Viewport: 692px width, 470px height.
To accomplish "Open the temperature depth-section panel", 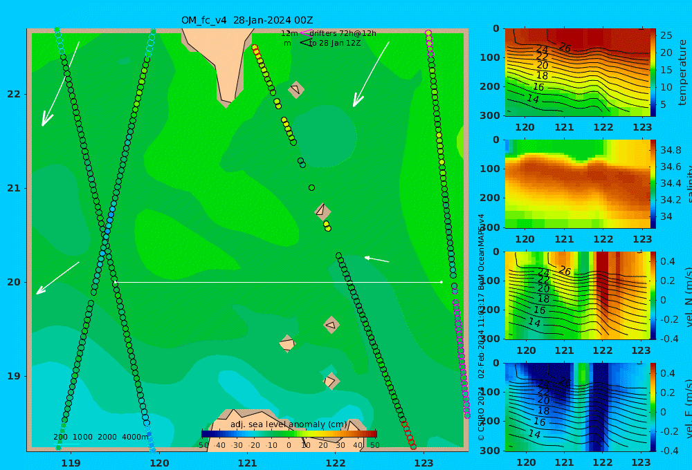I will click(x=577, y=73).
